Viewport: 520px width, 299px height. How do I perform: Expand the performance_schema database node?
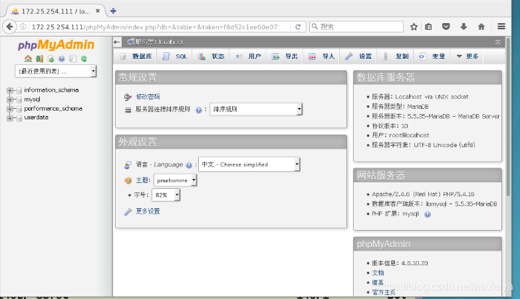[9, 109]
